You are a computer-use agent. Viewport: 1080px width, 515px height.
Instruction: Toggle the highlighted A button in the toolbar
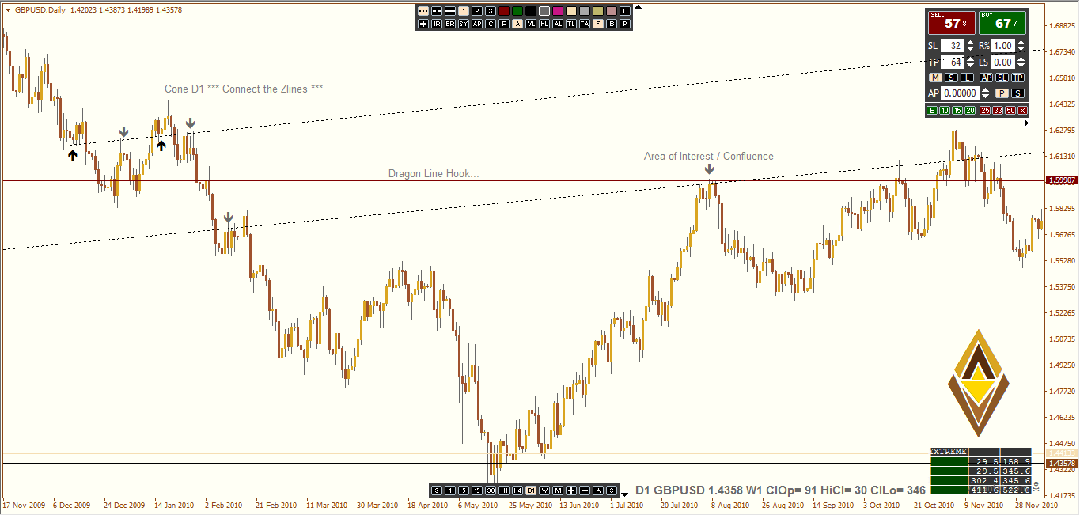click(x=517, y=23)
